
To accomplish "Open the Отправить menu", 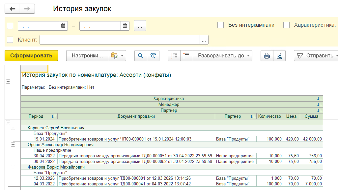I will click(316, 56).
